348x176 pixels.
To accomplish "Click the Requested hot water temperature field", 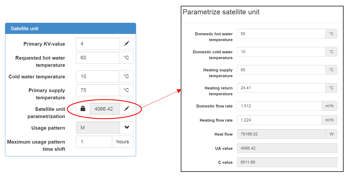I will (98, 58).
